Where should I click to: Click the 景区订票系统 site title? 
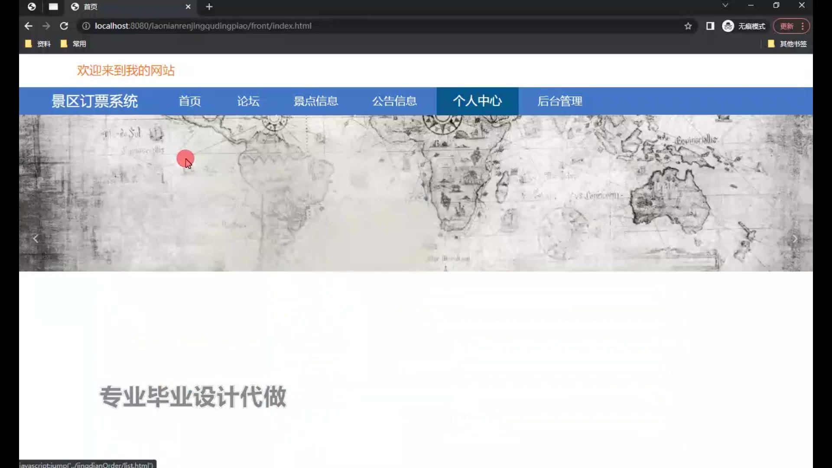pos(94,101)
